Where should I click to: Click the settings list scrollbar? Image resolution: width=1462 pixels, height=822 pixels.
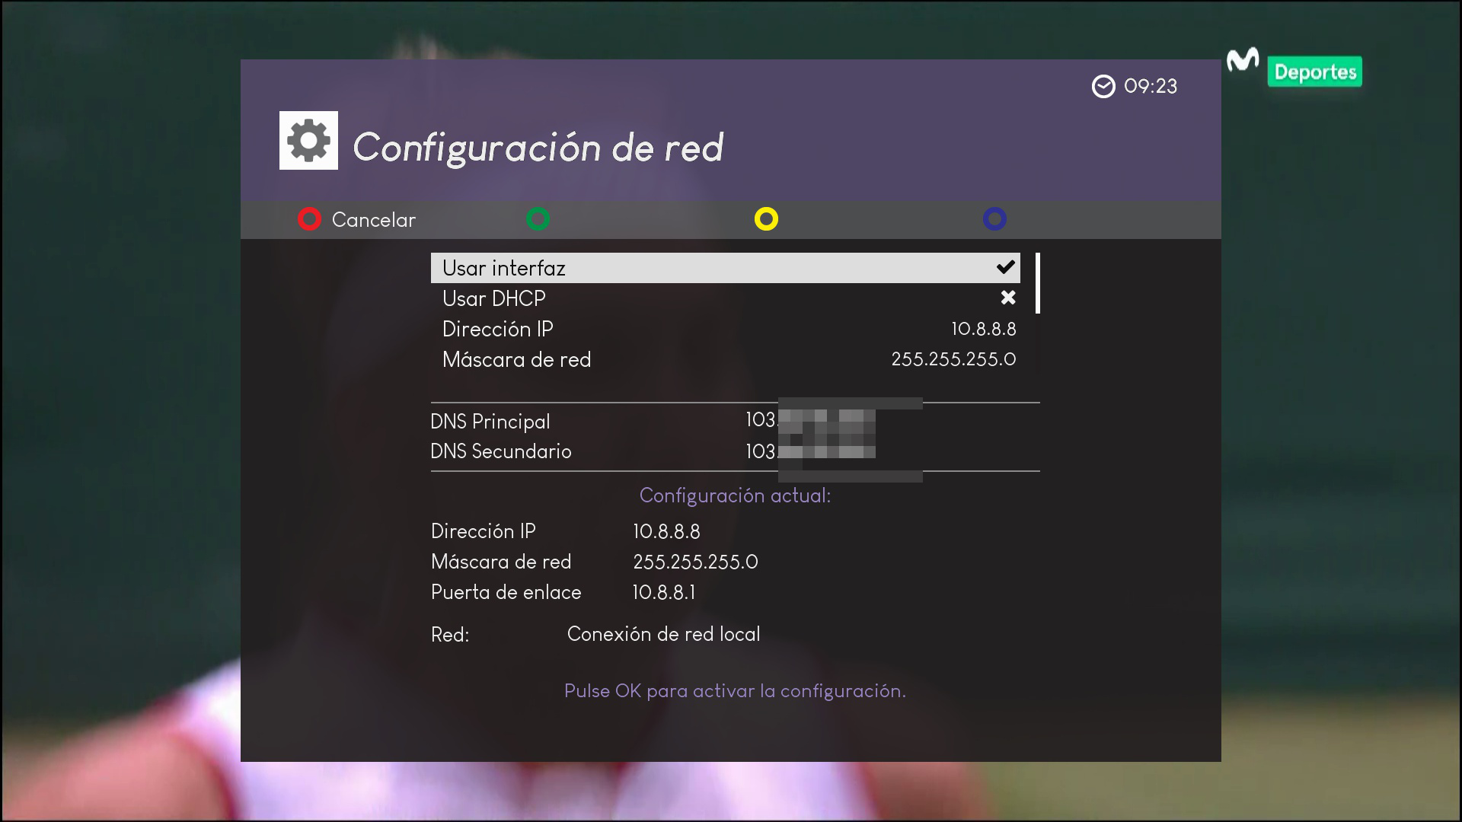point(1037,283)
